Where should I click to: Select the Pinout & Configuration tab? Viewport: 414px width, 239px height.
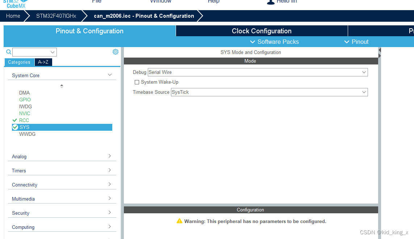click(89, 31)
